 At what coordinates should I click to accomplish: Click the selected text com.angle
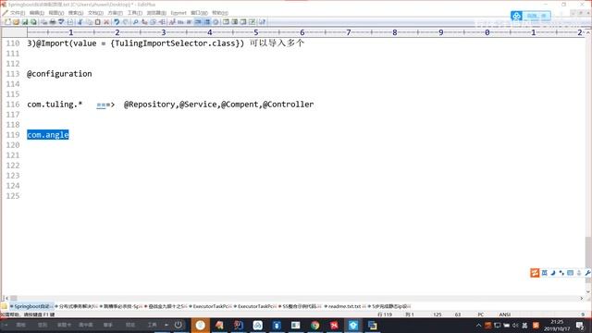click(x=48, y=135)
